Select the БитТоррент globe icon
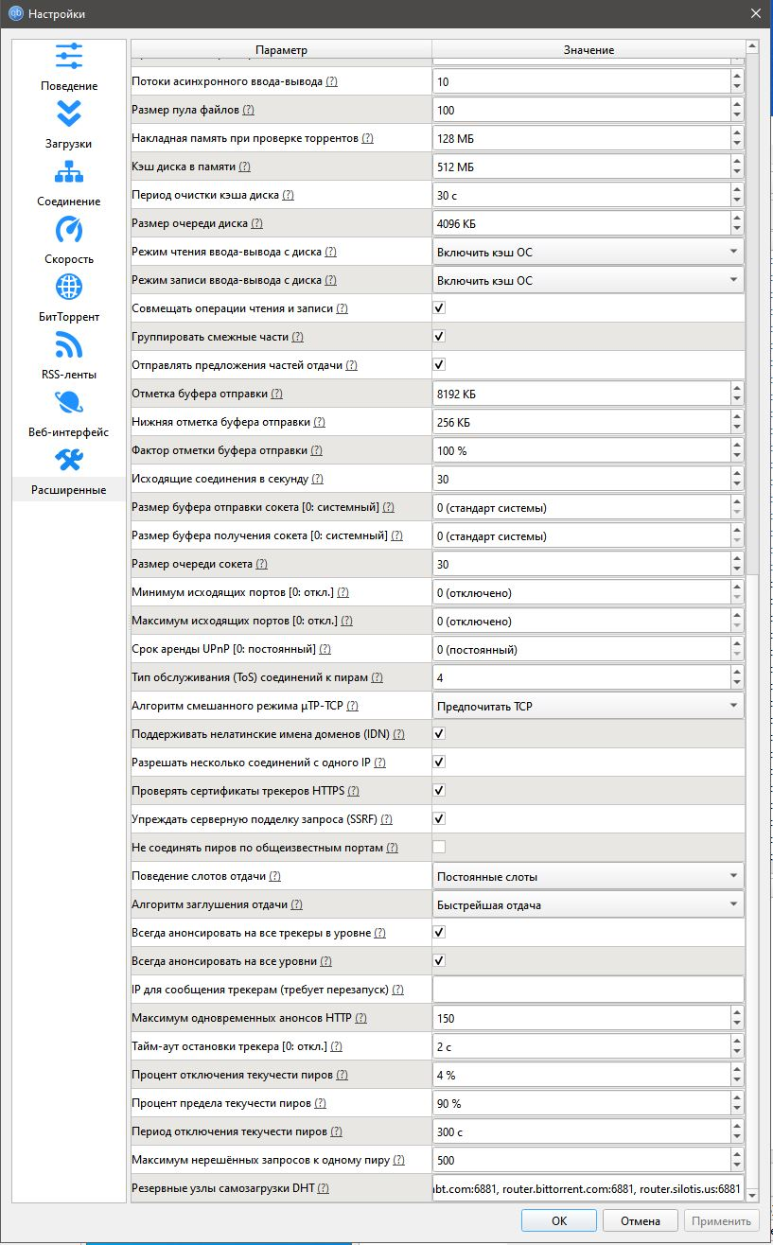This screenshot has height=1245, width=773. click(69, 287)
